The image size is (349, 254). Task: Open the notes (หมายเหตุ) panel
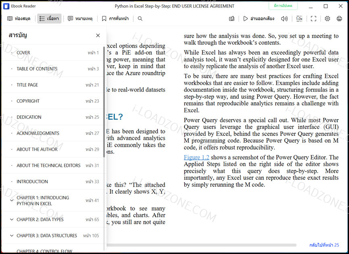(80, 19)
